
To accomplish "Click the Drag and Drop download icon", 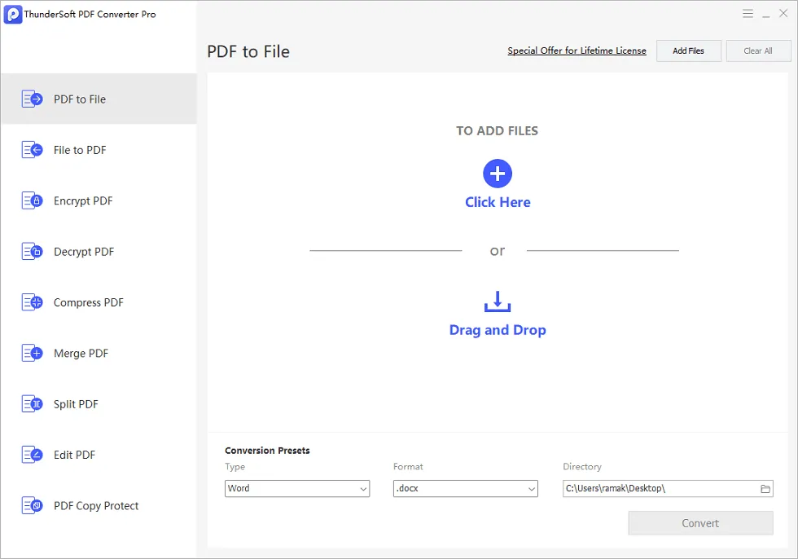I will pos(498,301).
